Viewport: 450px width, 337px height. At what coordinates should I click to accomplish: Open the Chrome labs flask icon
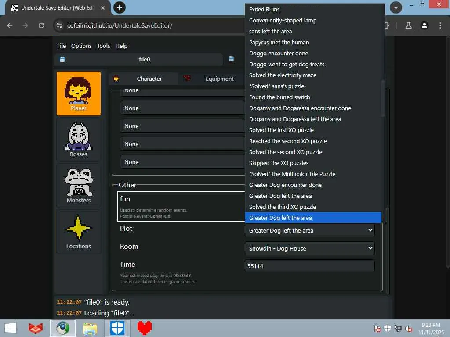pyautogui.click(x=409, y=25)
